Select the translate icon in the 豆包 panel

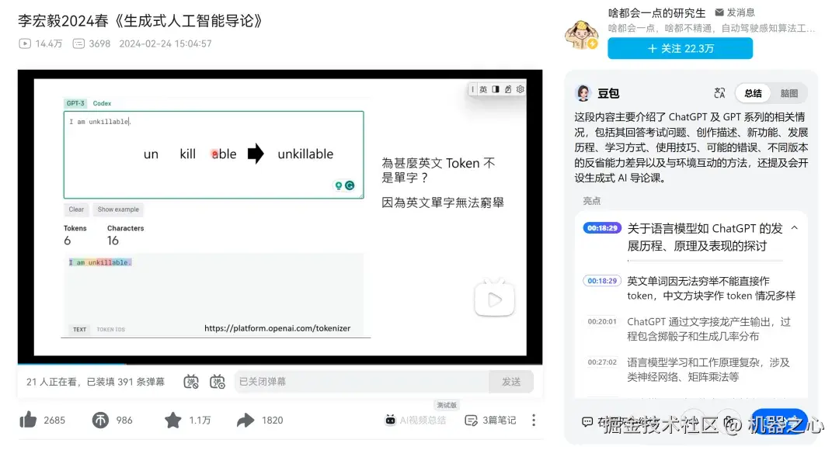point(719,92)
